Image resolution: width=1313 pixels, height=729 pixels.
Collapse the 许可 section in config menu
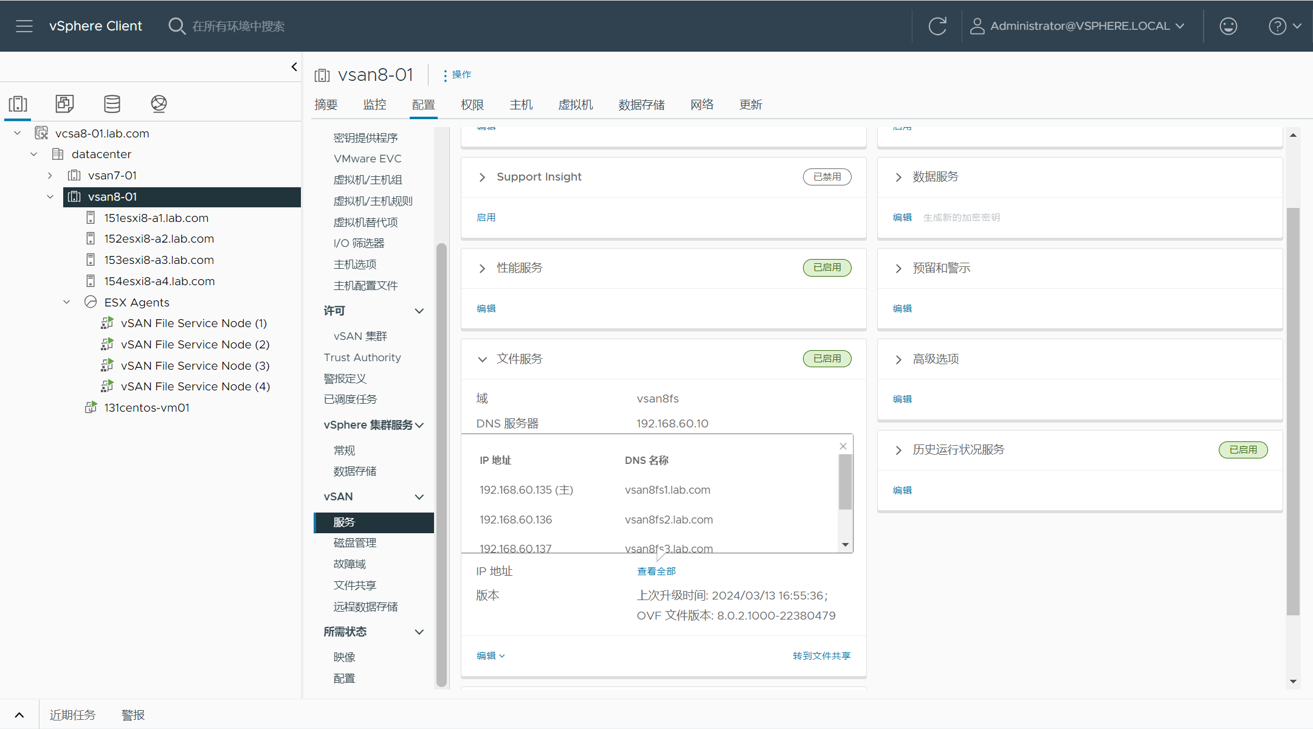419,311
